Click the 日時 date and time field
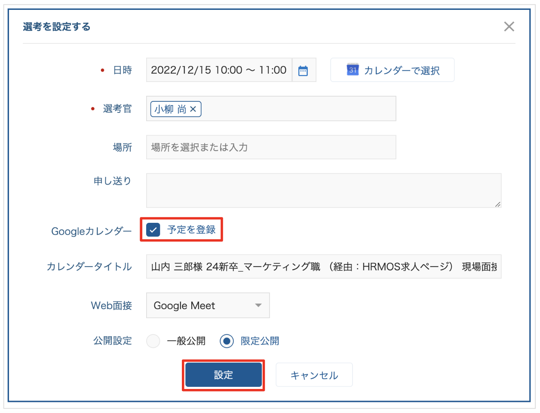 (x=219, y=70)
